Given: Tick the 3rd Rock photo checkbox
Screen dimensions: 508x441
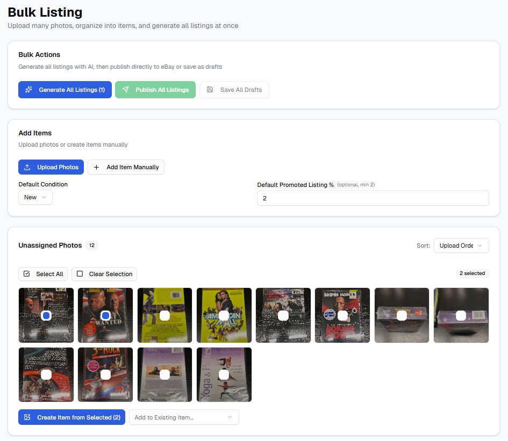Looking at the screenshot, I should tap(105, 374).
